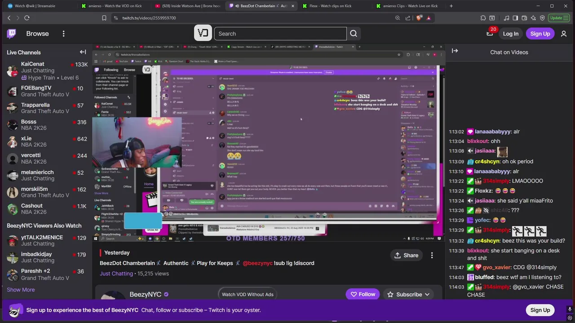Click the top Sign Up button
The height and width of the screenshot is (323, 575).
coord(540,34)
